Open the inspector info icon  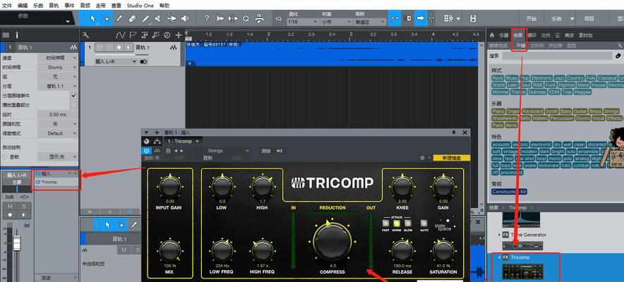(17, 35)
